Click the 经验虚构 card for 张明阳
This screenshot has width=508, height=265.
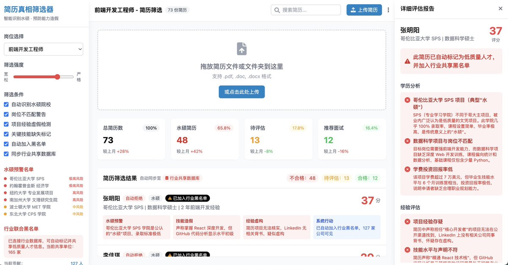pyautogui.click(x=277, y=227)
